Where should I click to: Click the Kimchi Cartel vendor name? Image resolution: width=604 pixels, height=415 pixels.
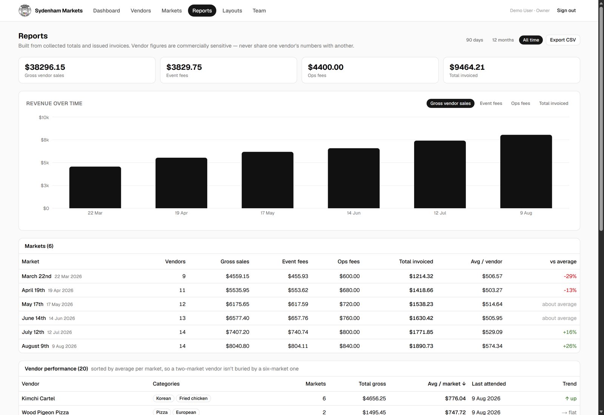point(38,398)
